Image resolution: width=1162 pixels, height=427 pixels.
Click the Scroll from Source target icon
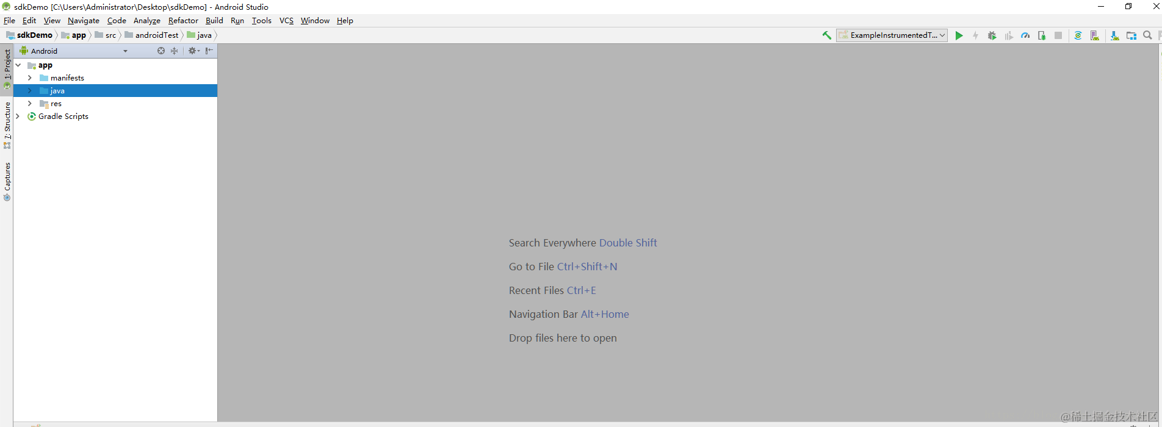pos(161,51)
